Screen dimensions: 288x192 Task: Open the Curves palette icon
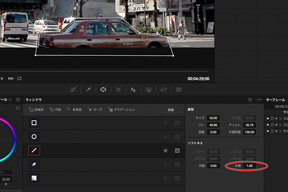point(73,89)
